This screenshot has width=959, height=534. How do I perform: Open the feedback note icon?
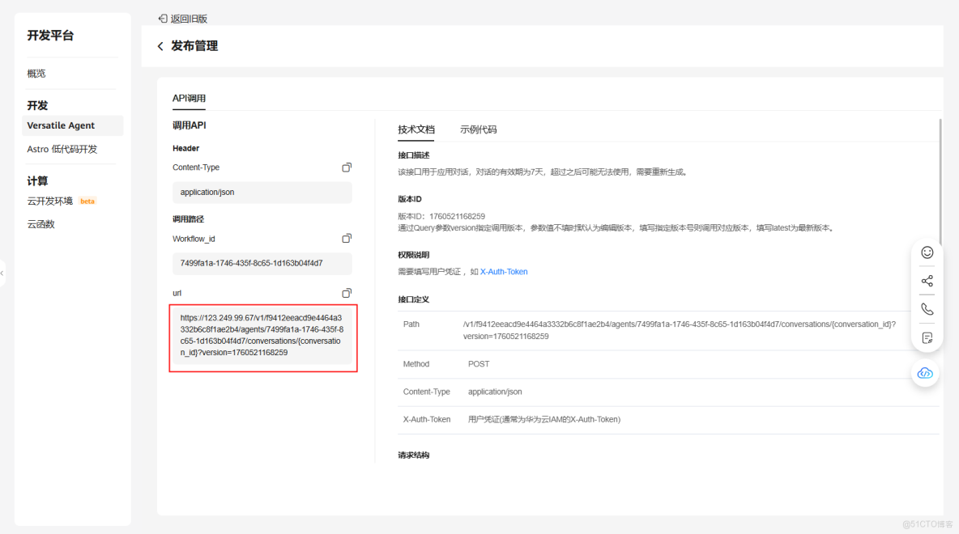927,337
